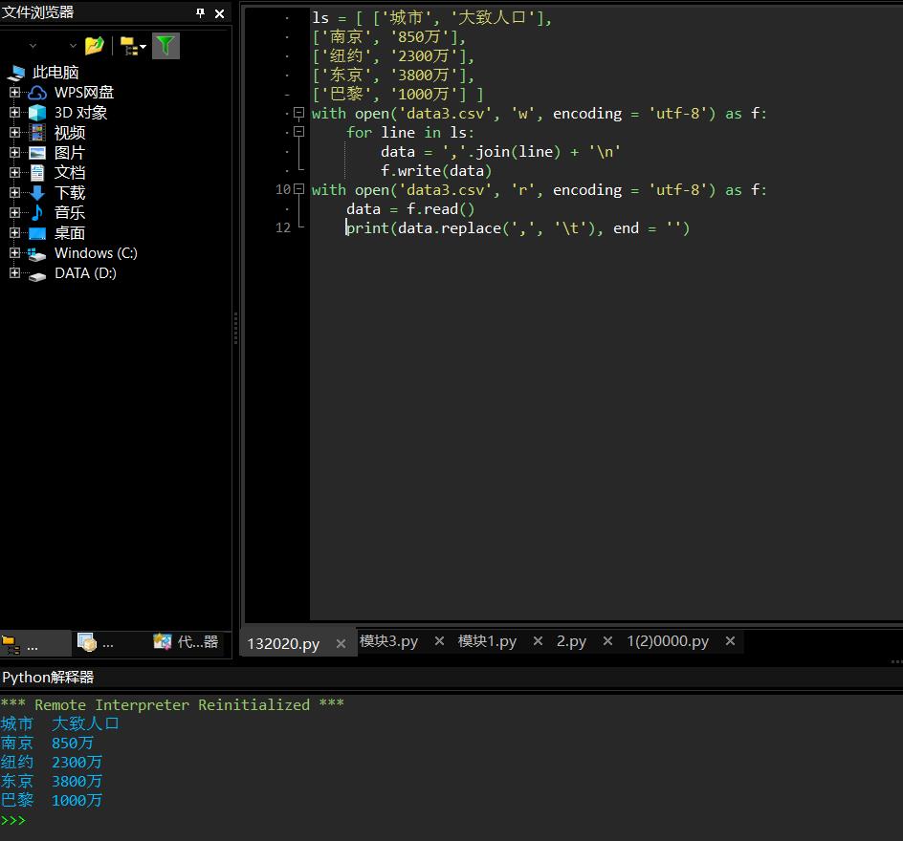The width and height of the screenshot is (903, 841).
Task: Select 桌面 in the file tree
Action: (x=70, y=233)
